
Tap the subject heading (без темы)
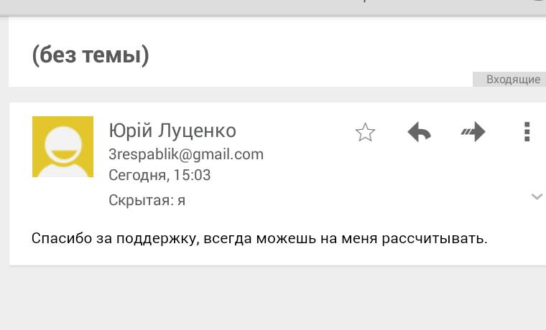pyautogui.click(x=91, y=55)
